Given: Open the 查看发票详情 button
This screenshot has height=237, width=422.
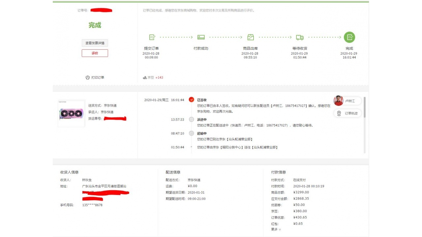Looking at the screenshot, I should (95, 43).
